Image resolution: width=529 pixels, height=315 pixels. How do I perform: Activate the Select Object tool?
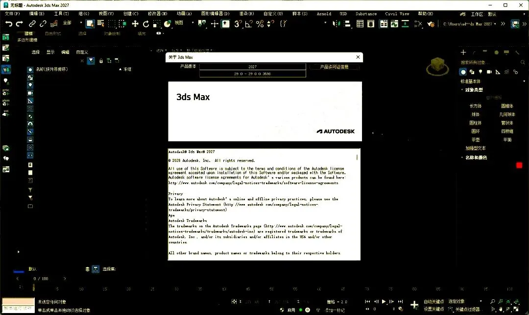tap(90, 24)
